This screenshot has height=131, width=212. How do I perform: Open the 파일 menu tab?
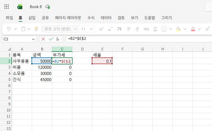click(9, 18)
